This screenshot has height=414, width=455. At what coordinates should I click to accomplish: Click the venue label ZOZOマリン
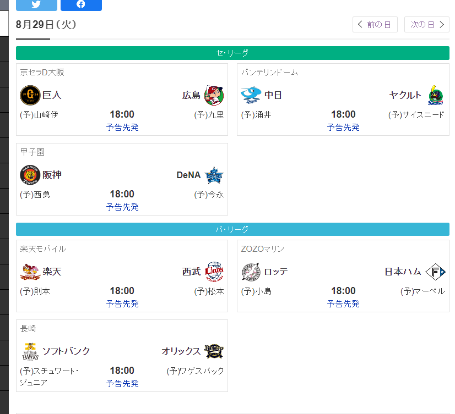pyautogui.click(x=263, y=249)
